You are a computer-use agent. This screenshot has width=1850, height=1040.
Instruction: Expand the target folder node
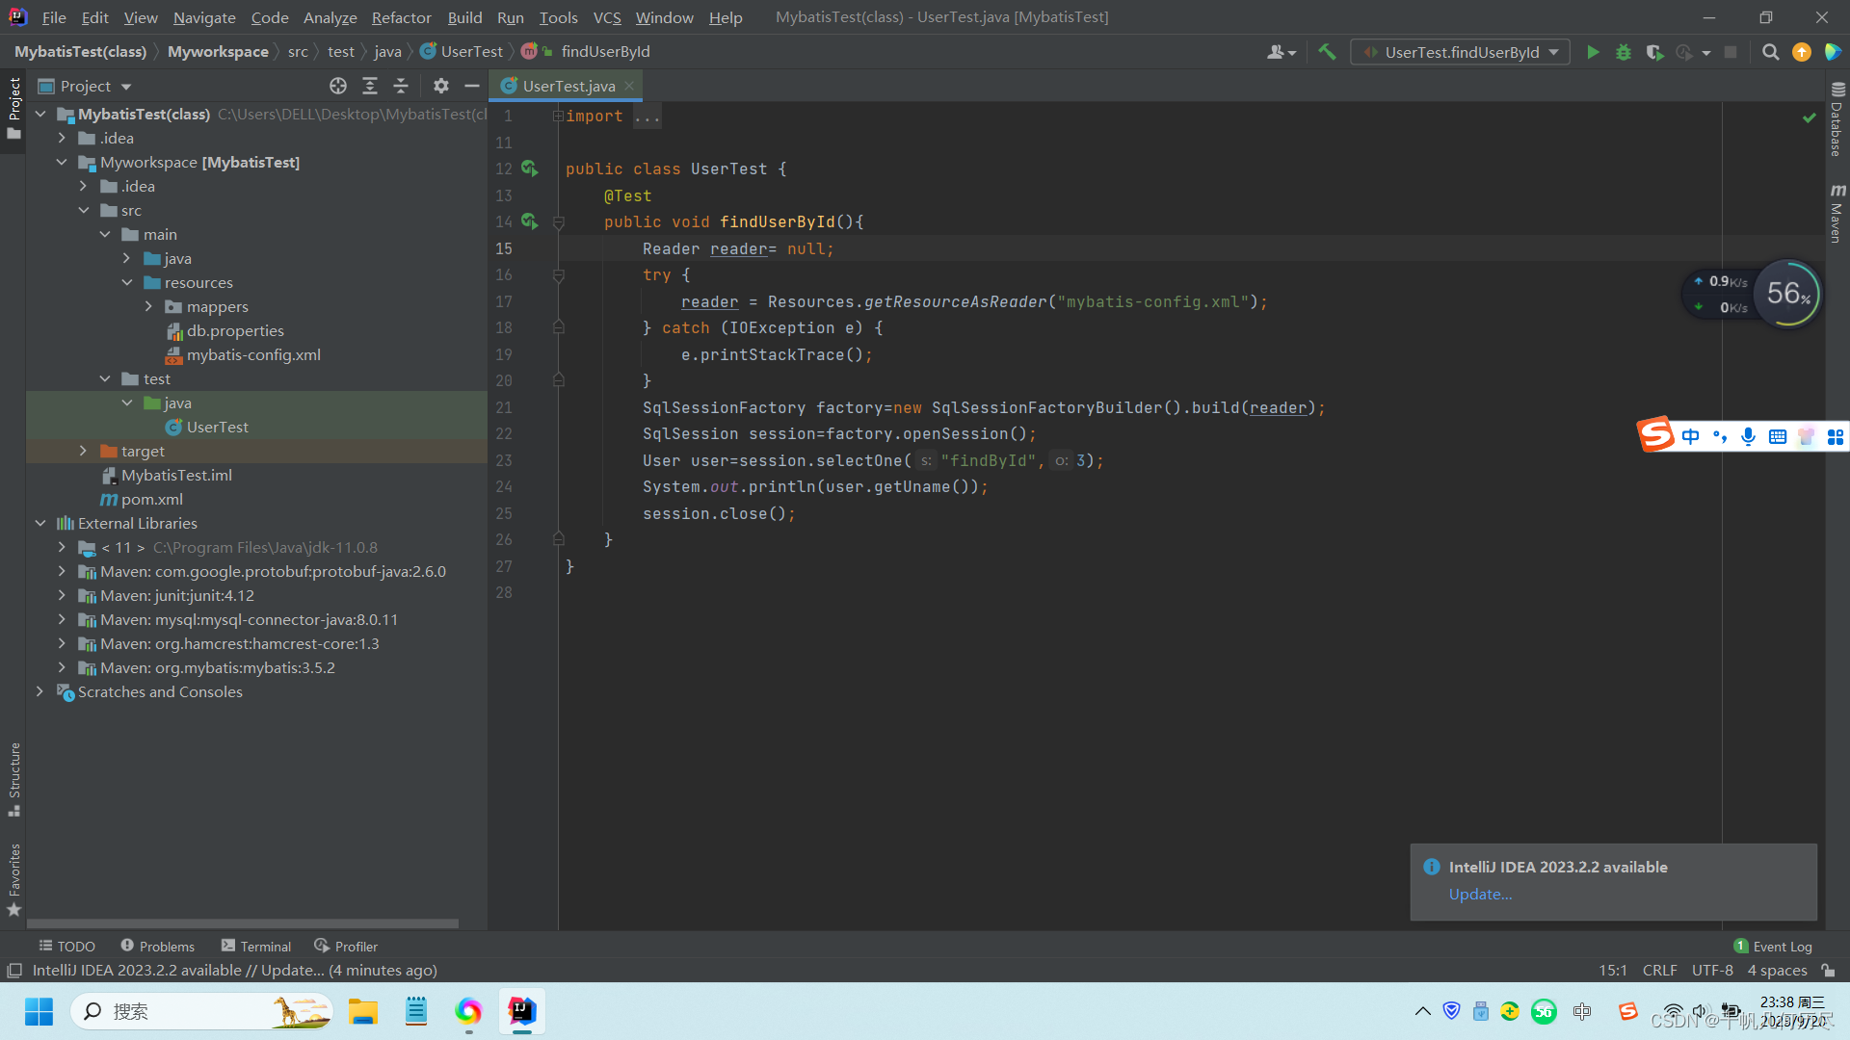pyautogui.click(x=83, y=451)
